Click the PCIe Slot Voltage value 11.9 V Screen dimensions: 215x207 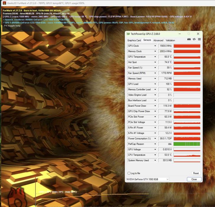[165, 122]
